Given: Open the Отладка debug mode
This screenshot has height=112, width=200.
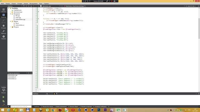Looking at the screenshot, I should 3,26.
